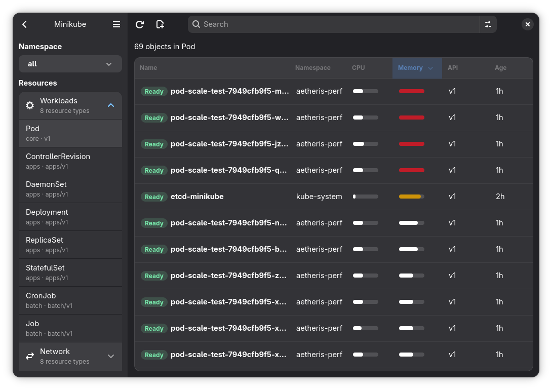552x390 pixels.
Task: Click v1 API cell of etcd-minikube
Action: [452, 197]
